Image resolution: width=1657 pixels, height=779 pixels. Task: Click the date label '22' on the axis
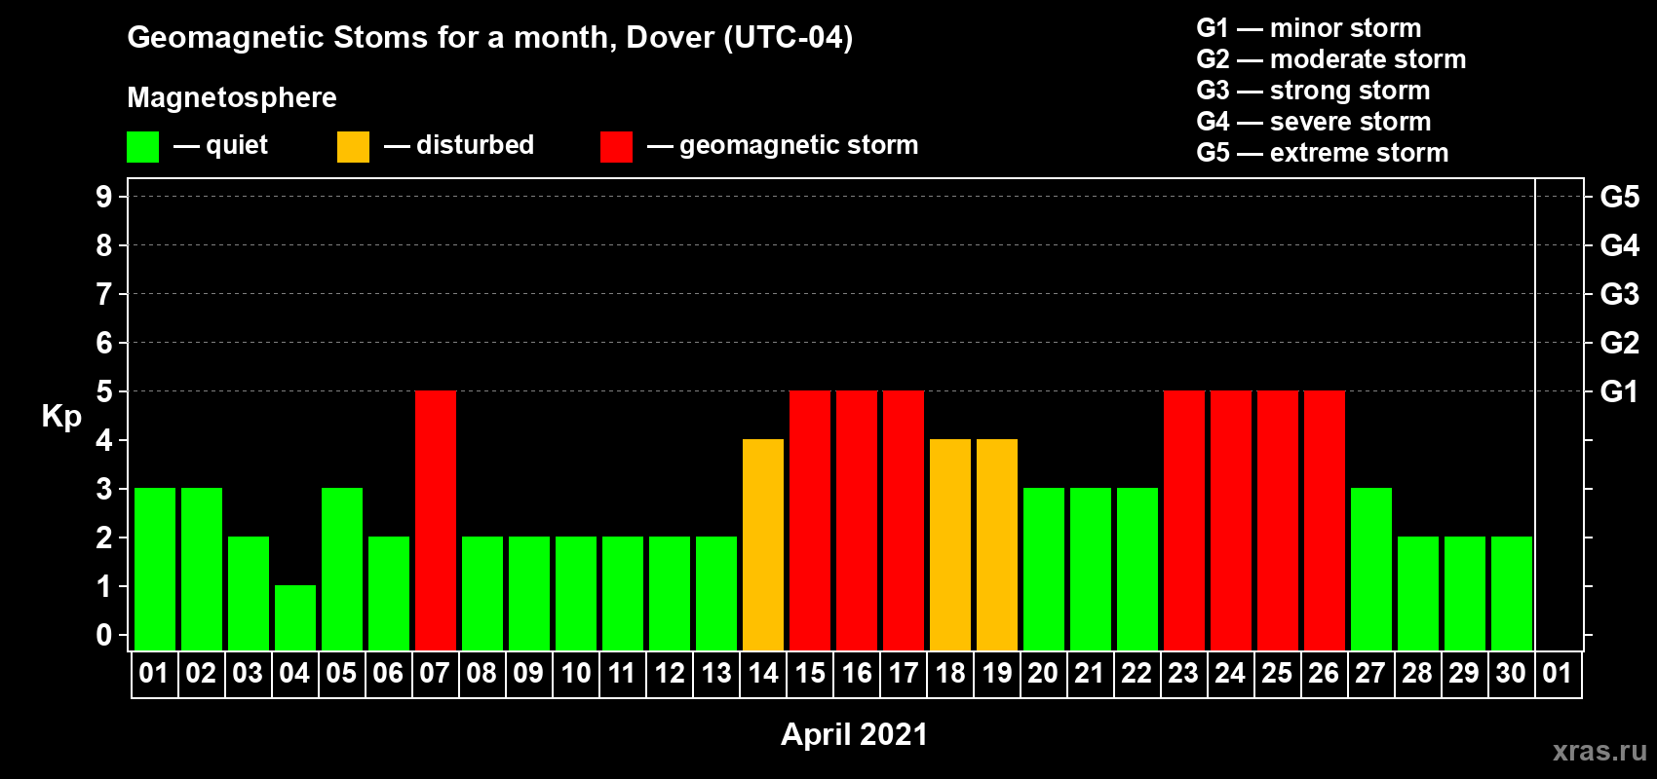1137,674
